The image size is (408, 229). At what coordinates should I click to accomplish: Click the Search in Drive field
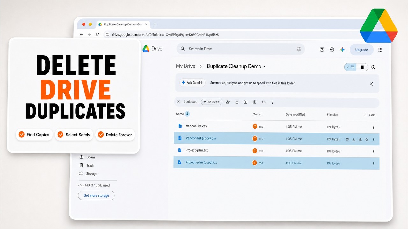[x=241, y=49]
